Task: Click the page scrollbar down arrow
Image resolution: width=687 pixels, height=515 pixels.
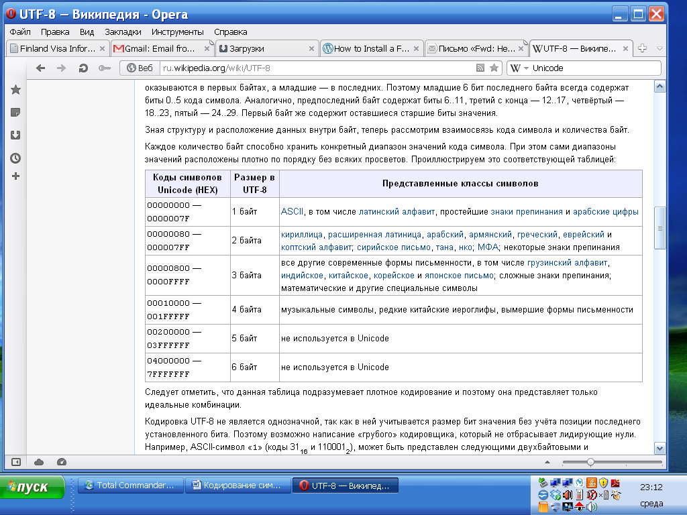Action: pyautogui.click(x=659, y=448)
